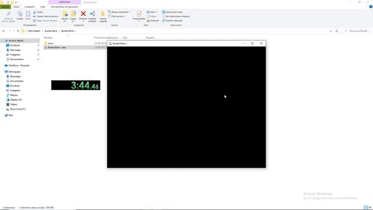The image size is (373, 210).
Task: Select Este equipo in the navigation pane
Action: (14, 72)
